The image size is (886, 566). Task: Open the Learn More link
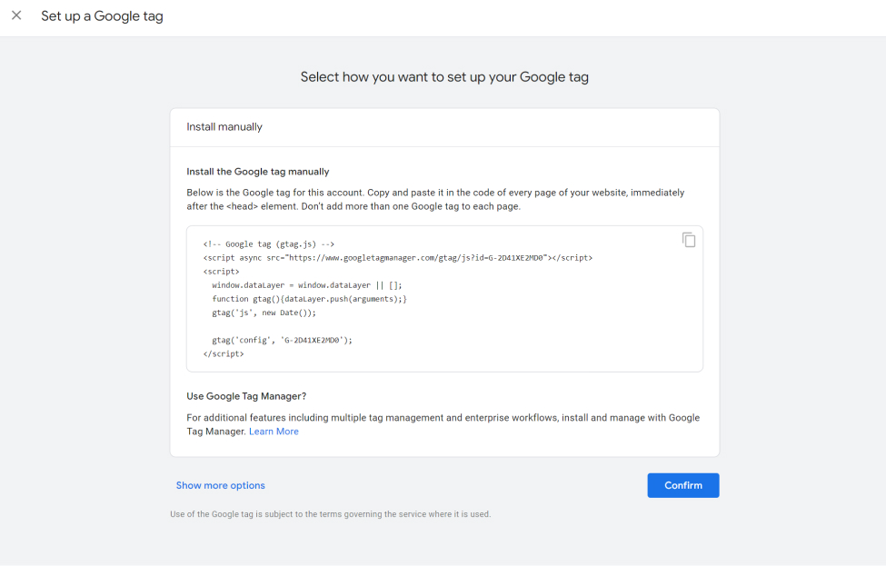274,432
